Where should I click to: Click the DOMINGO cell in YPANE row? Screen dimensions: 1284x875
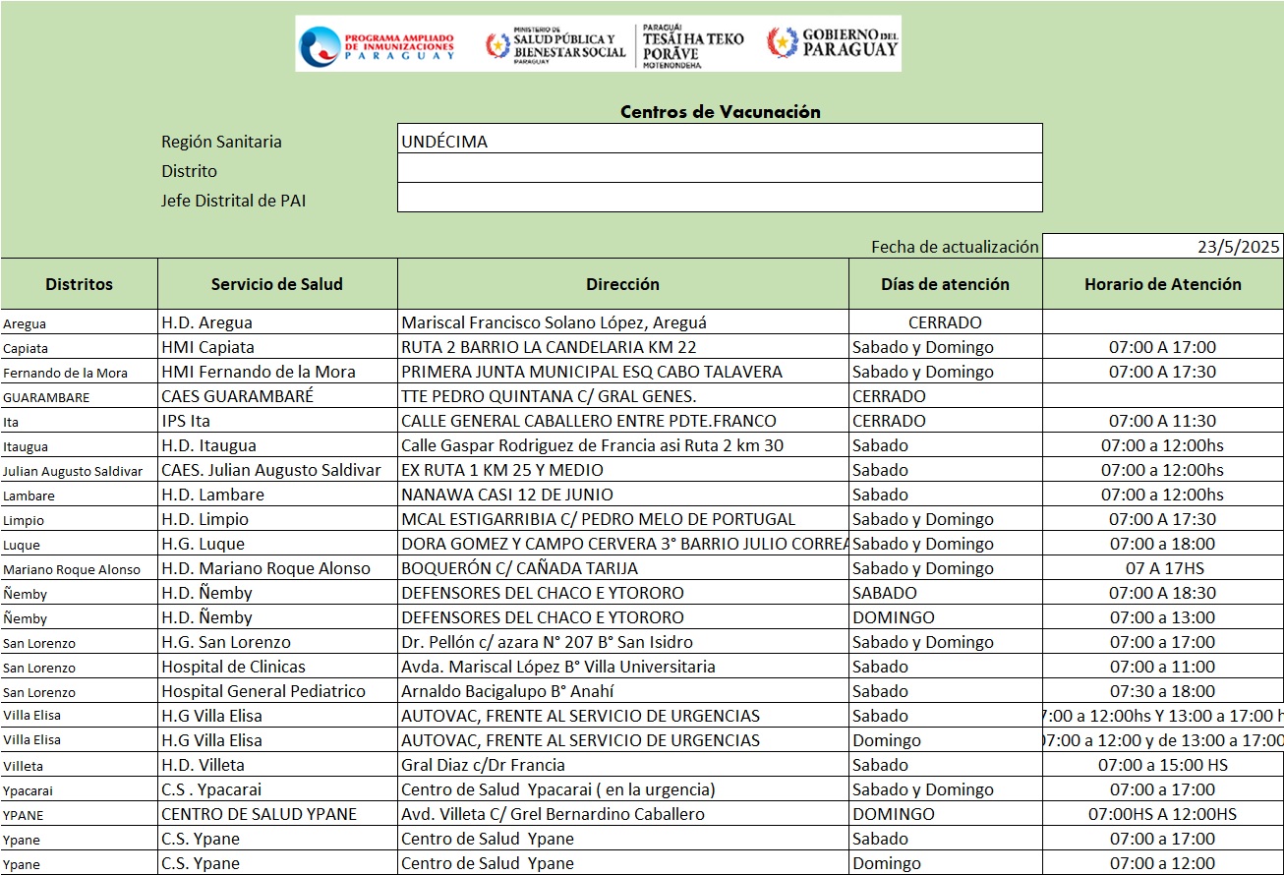946,814
